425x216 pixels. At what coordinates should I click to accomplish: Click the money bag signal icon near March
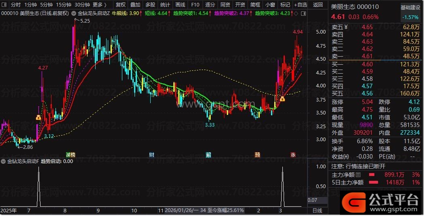(282, 98)
